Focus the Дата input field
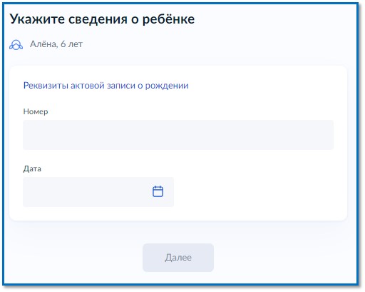Screen dimensions: 365x292 [98, 192]
